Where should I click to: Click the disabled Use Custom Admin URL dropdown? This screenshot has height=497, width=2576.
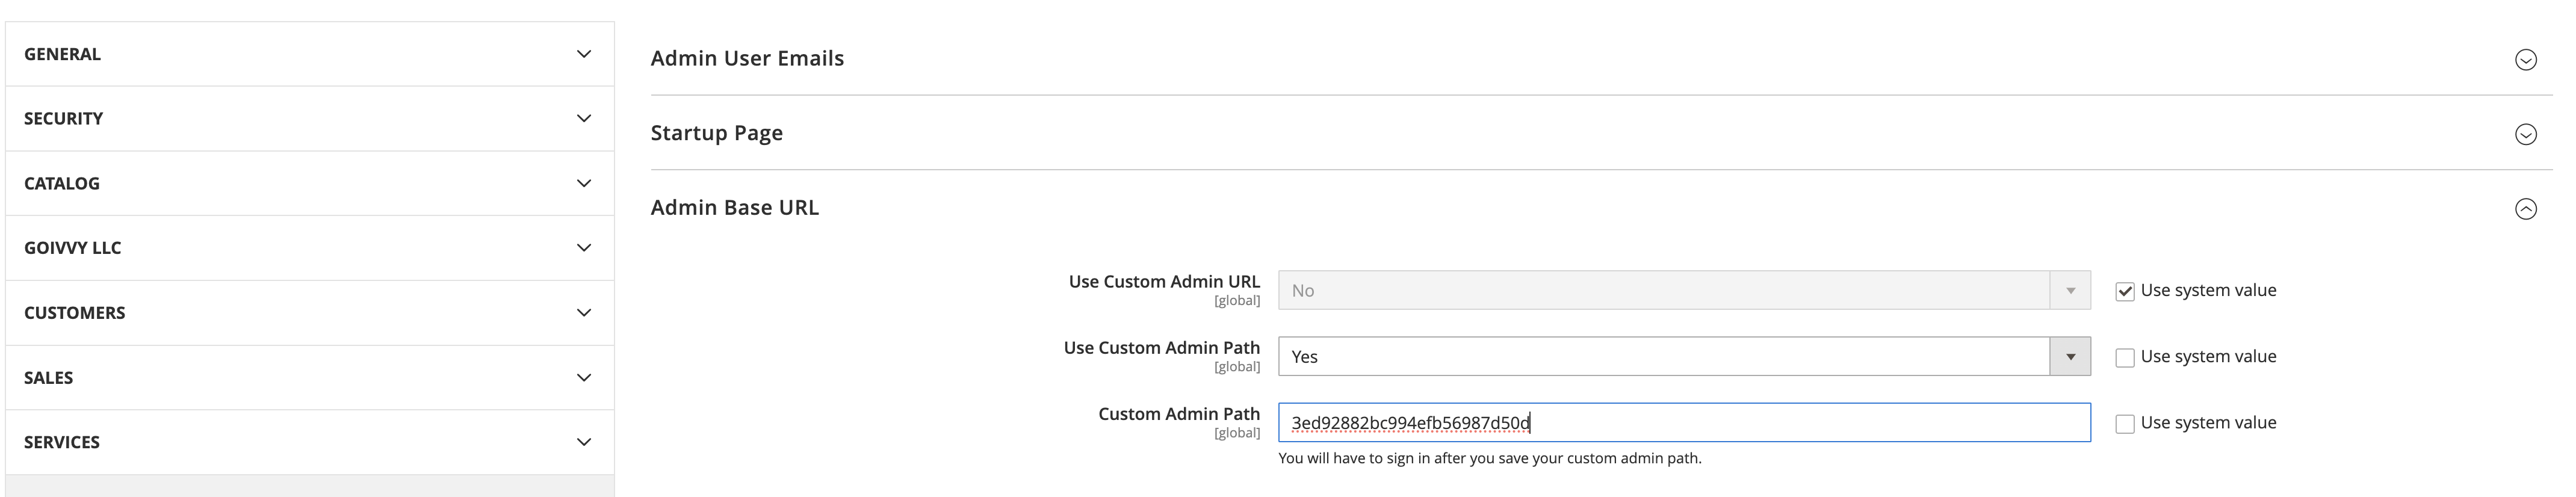click(1683, 291)
